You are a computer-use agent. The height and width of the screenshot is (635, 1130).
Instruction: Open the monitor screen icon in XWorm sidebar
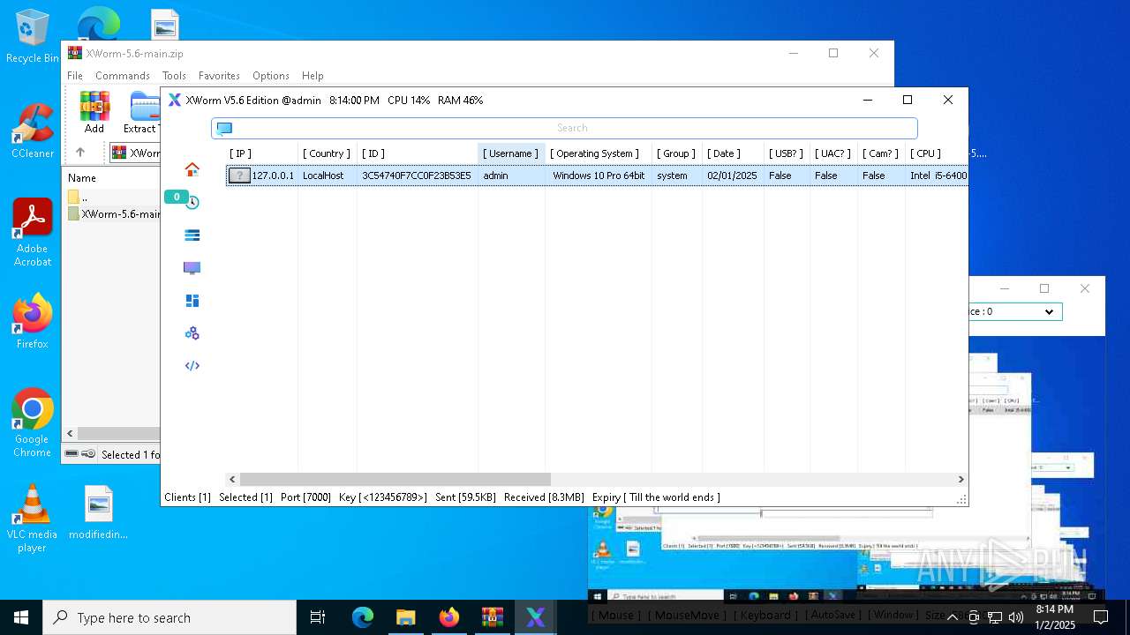pyautogui.click(x=192, y=268)
